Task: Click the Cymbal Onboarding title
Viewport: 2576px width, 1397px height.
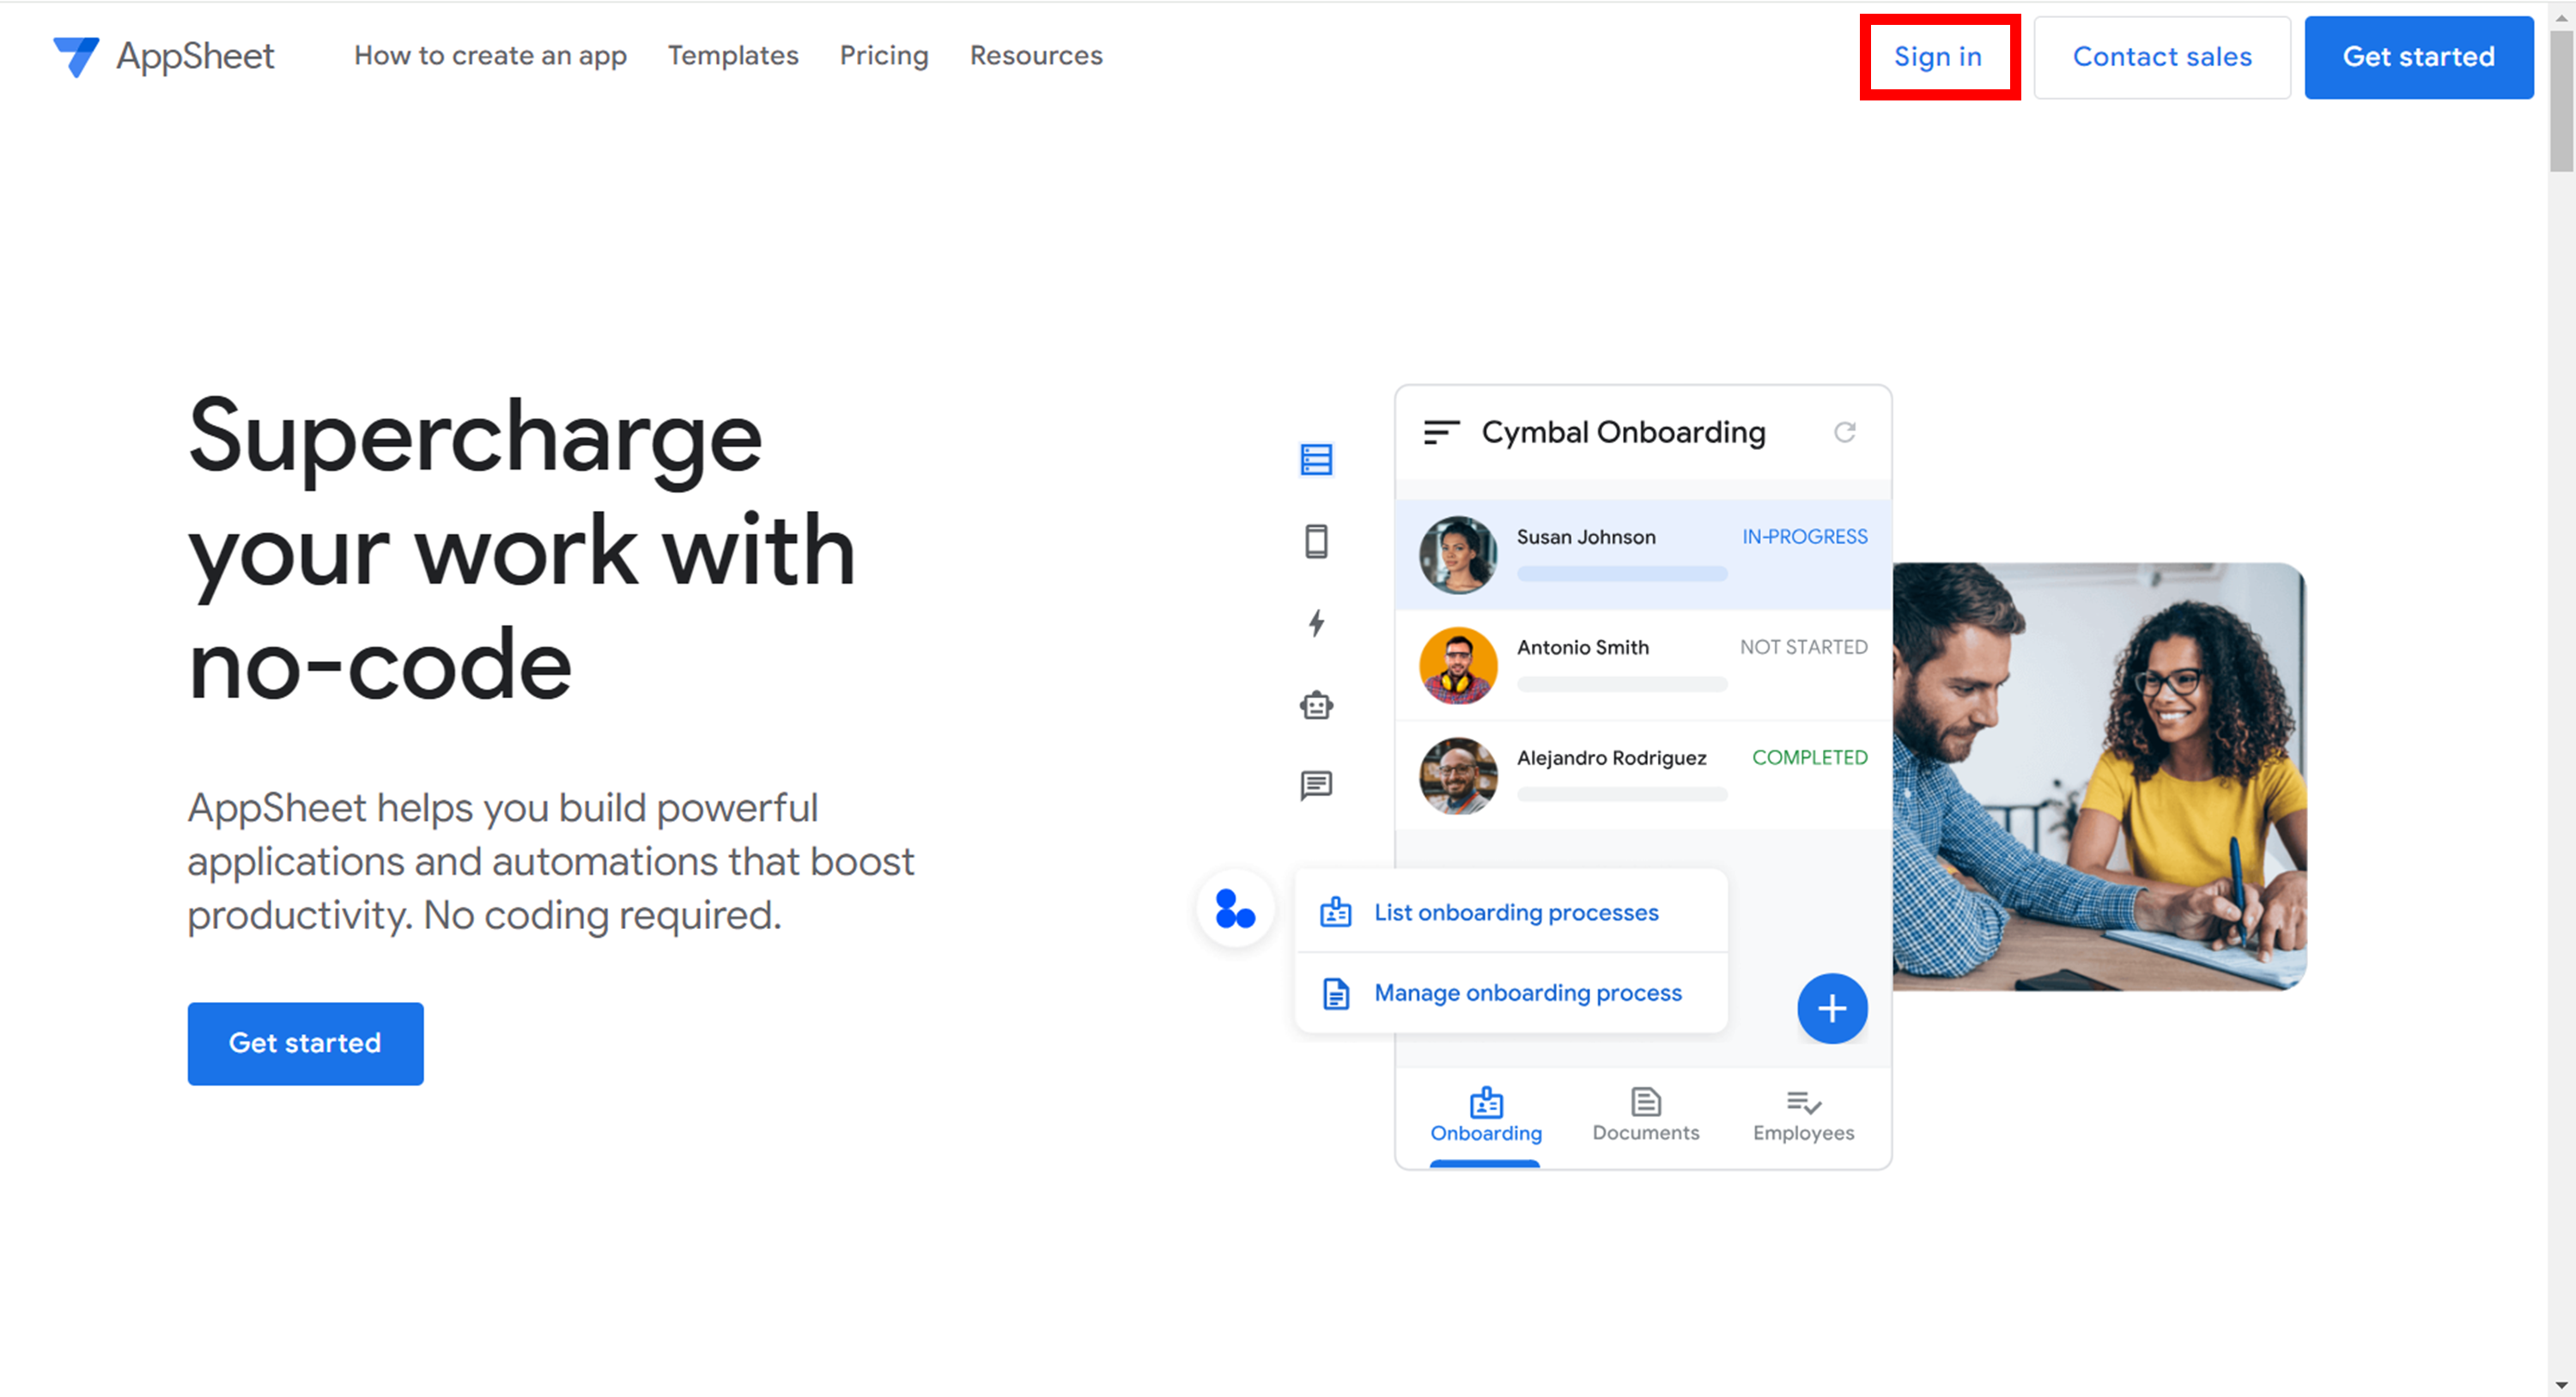Action: [1623, 432]
